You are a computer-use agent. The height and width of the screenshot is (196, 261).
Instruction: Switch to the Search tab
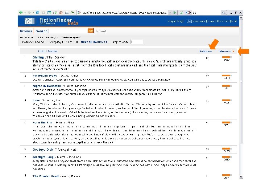42,31
